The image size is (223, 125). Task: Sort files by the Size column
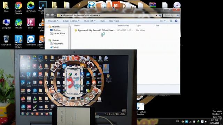pos(157,26)
